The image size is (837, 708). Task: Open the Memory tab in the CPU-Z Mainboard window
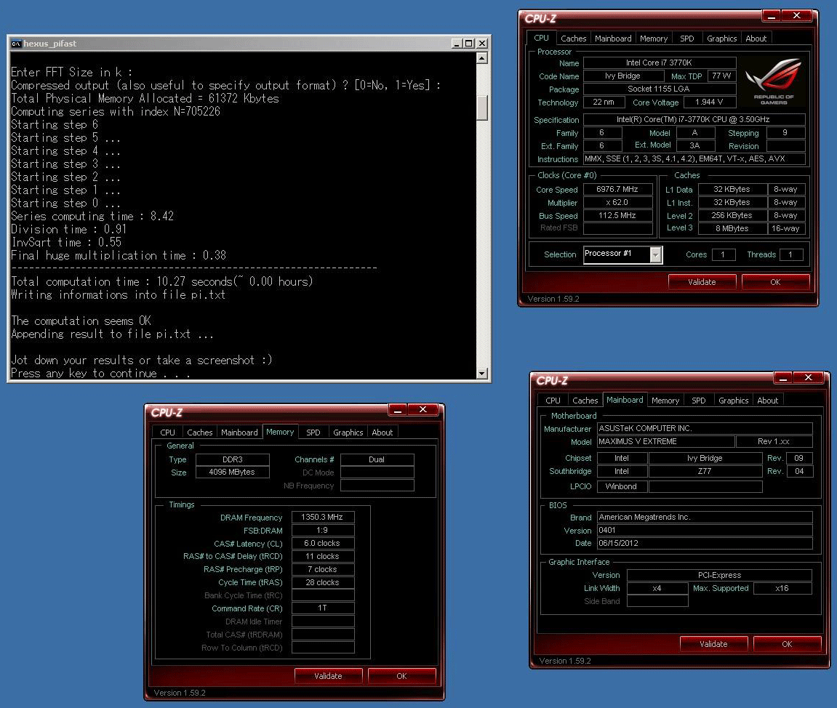[x=665, y=400]
